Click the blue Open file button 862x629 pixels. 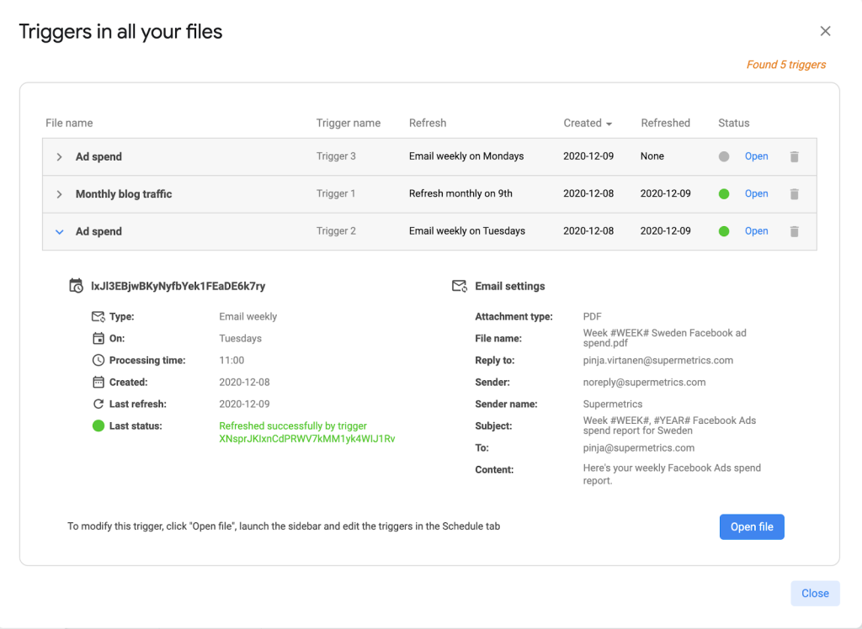pos(752,527)
